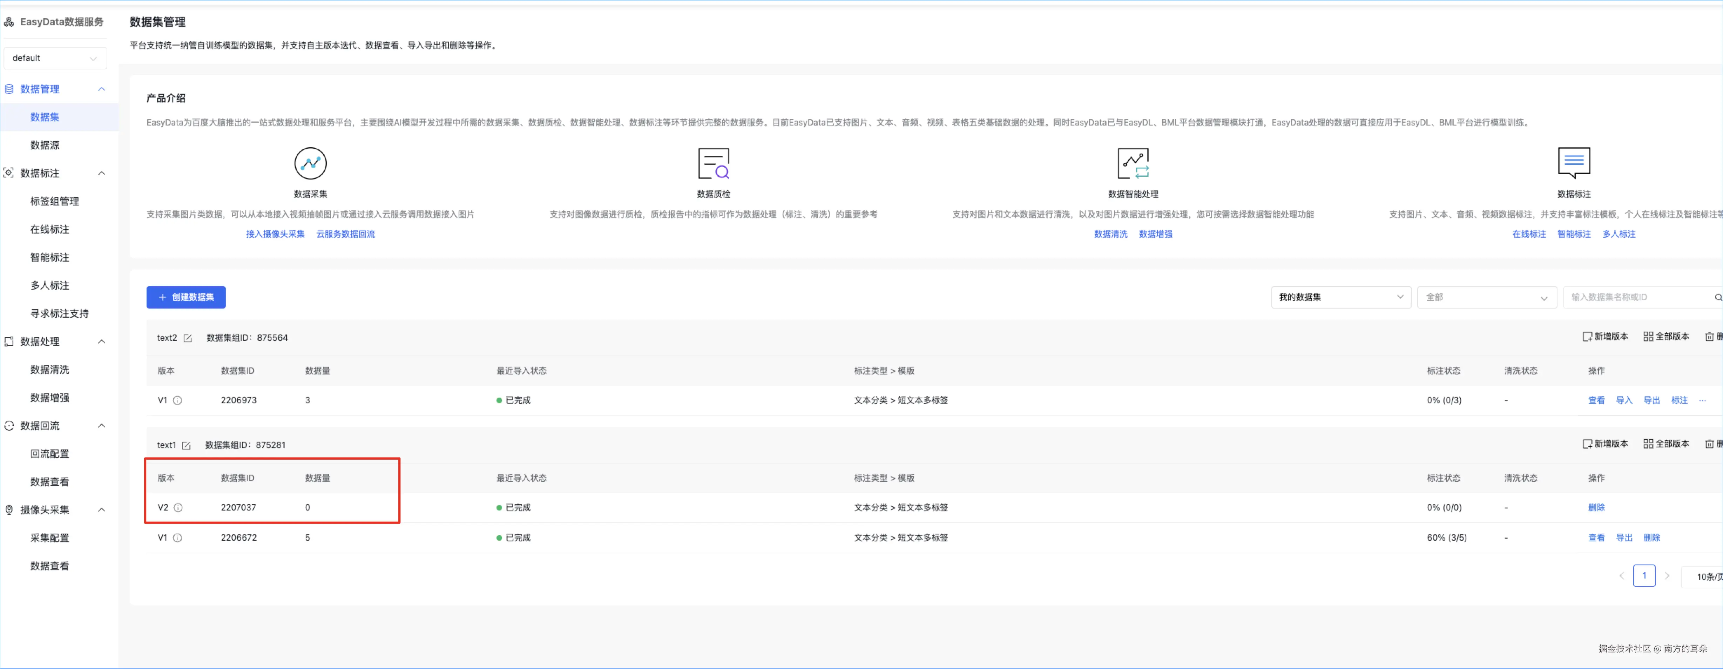Open 标签组管理 in the sidebar

54,201
